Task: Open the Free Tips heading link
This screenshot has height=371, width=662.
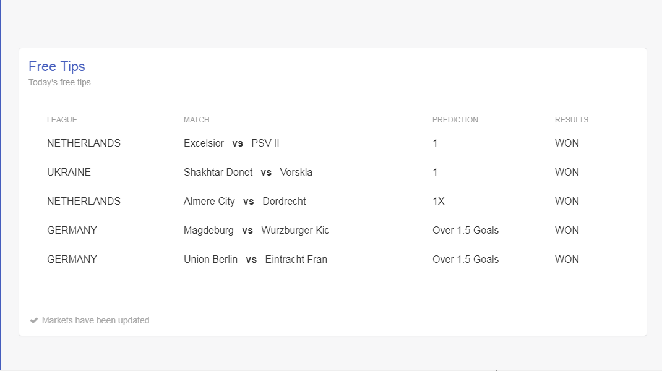Action: pos(56,67)
